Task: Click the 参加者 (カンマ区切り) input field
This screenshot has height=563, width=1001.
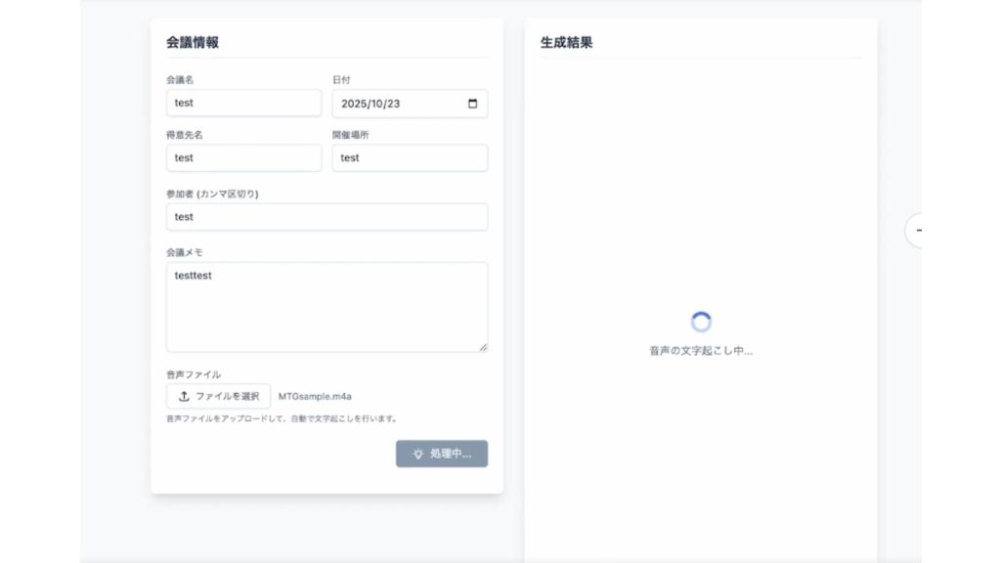Action: click(x=326, y=217)
